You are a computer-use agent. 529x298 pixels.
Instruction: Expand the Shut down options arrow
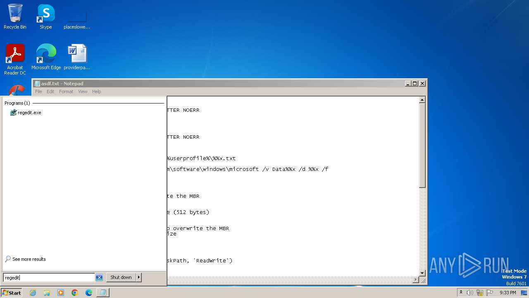[x=139, y=277]
